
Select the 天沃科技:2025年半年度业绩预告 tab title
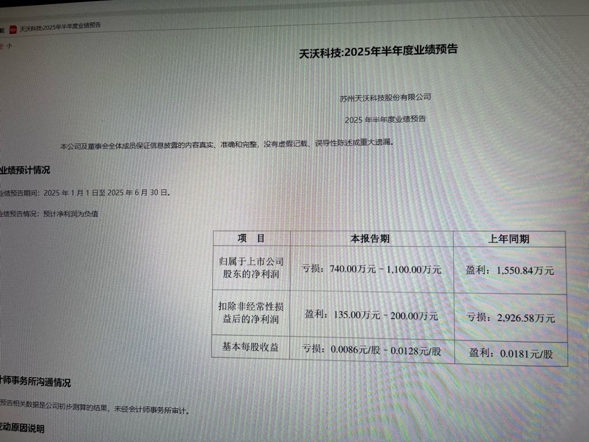pyautogui.click(x=60, y=27)
